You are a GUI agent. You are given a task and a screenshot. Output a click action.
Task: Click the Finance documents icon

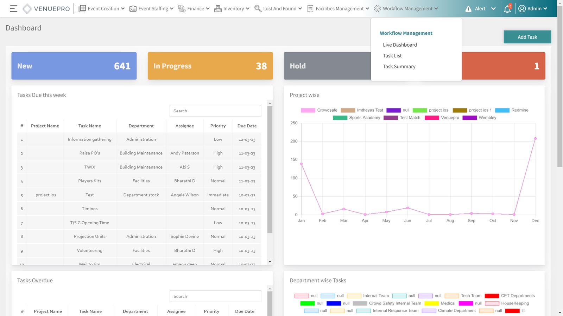[x=182, y=9]
